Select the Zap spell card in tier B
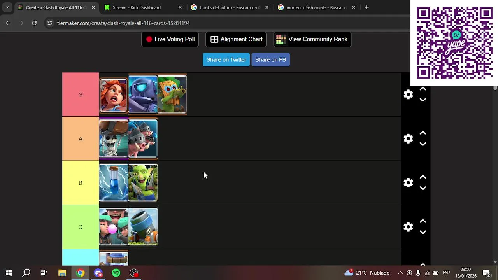 tap(114, 183)
